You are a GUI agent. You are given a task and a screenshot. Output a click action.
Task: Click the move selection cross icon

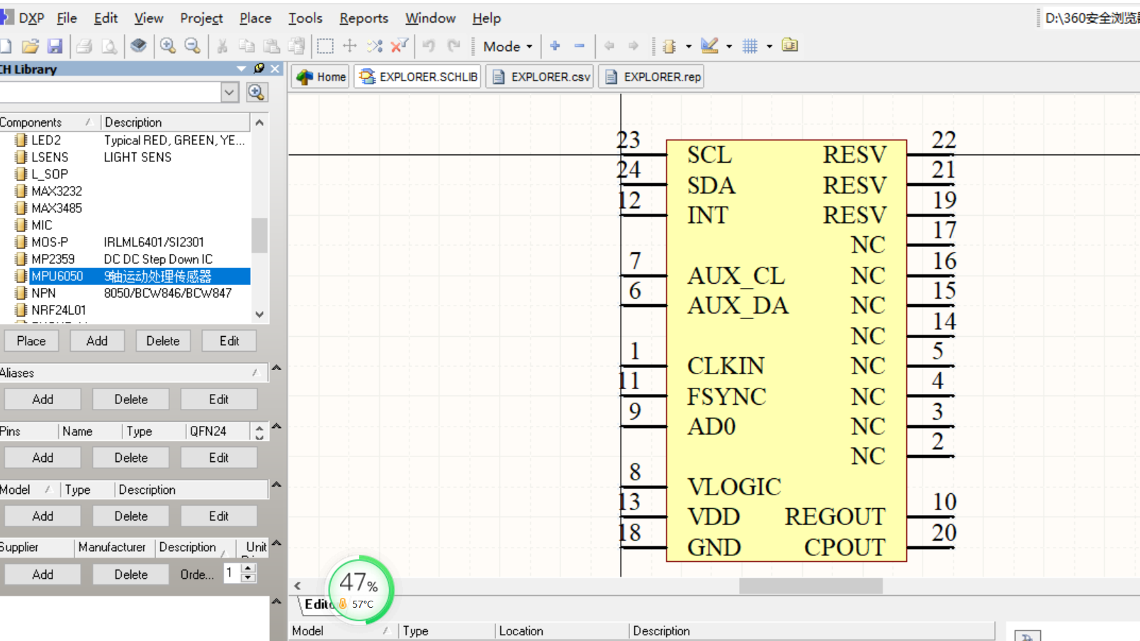350,46
